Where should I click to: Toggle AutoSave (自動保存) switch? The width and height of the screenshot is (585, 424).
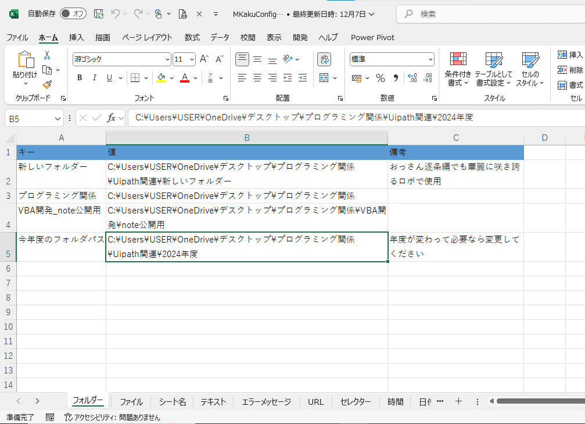click(x=73, y=14)
